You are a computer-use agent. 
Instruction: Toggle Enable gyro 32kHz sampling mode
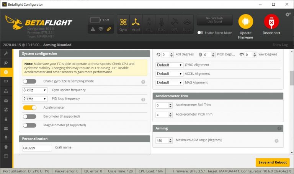(29, 81)
